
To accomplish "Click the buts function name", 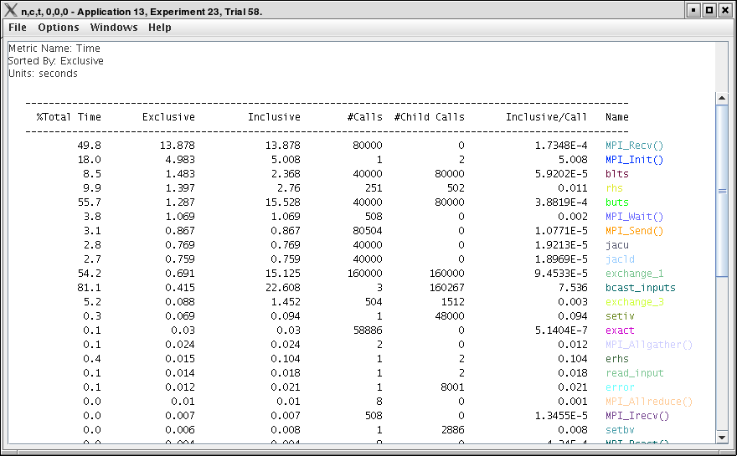I will 616,202.
